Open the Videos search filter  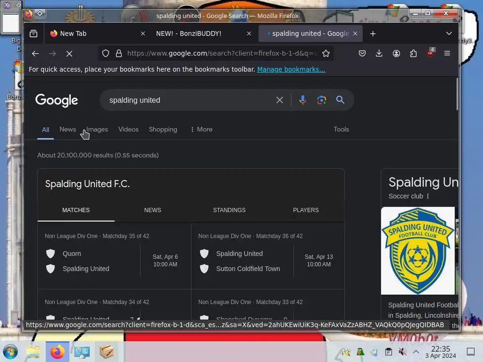click(x=128, y=129)
